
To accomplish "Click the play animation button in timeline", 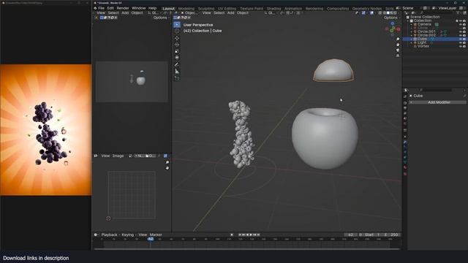I will pos(251,235).
